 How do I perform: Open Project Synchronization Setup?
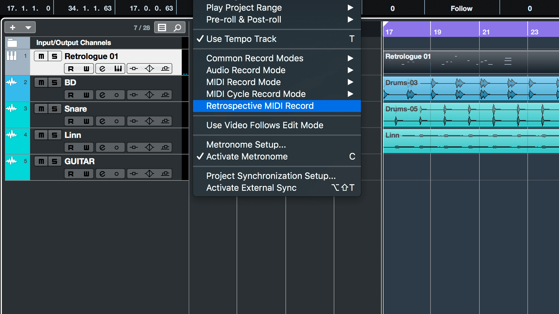[277, 176]
